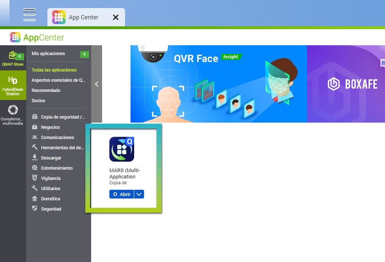This screenshot has width=385, height=262.
Task: Click the Descargar download arrow icon
Action: 35,157
